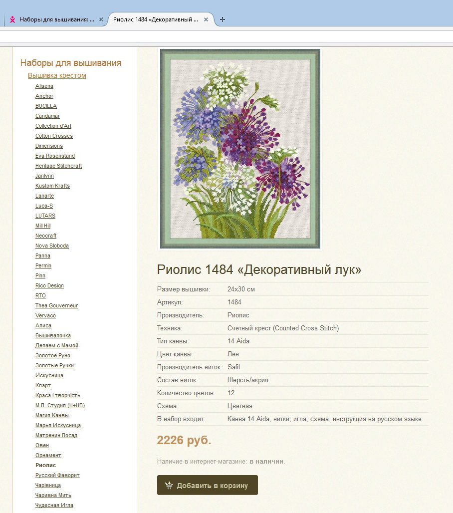Select «Марья Искусница» brand link

(x=58, y=425)
